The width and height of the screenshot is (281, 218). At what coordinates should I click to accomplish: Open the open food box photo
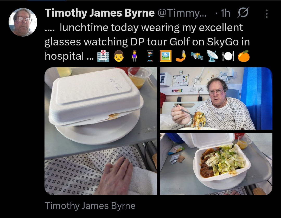216,164
